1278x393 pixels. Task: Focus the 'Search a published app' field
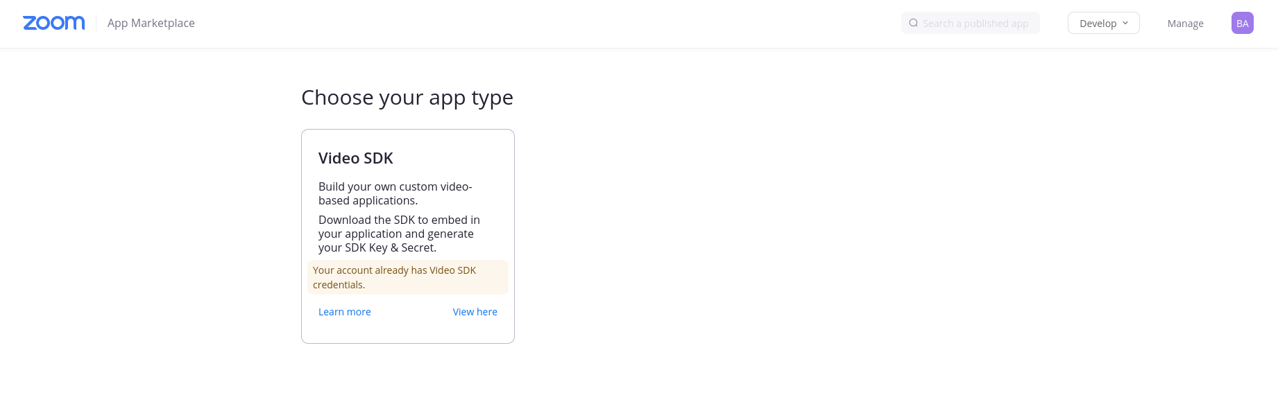click(975, 24)
